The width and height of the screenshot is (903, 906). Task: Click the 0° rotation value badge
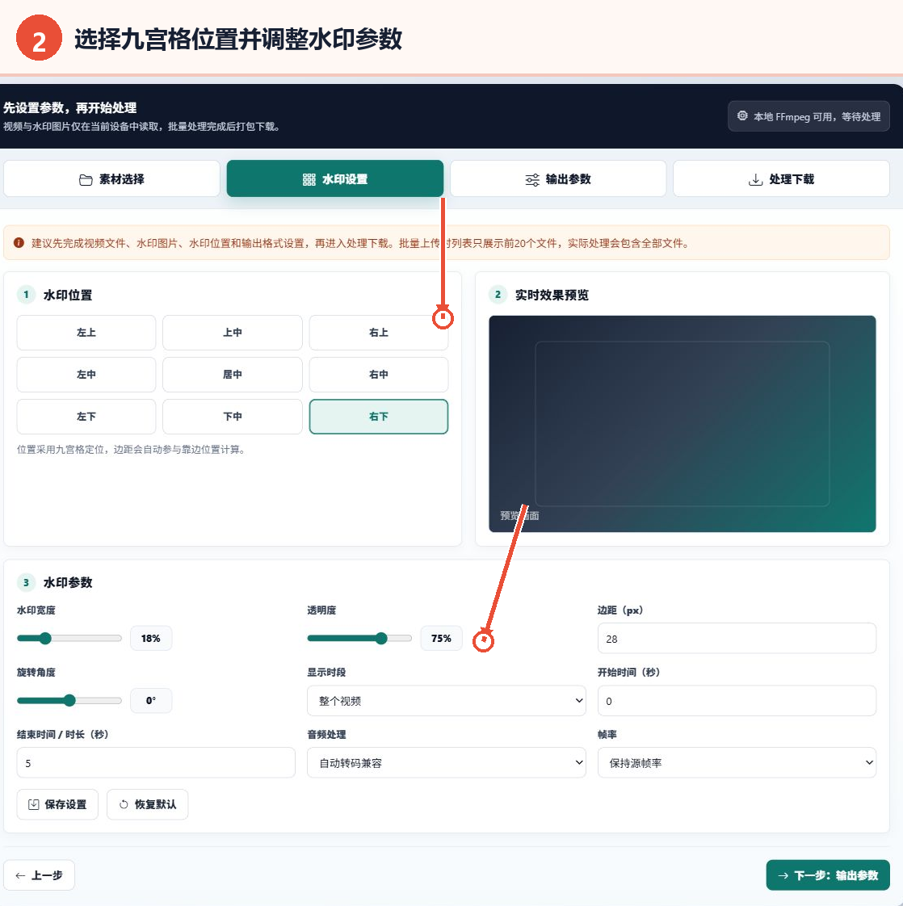(x=151, y=701)
